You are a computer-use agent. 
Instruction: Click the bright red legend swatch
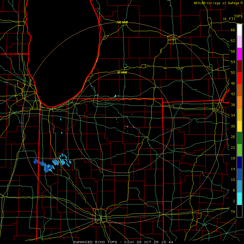click(239, 78)
